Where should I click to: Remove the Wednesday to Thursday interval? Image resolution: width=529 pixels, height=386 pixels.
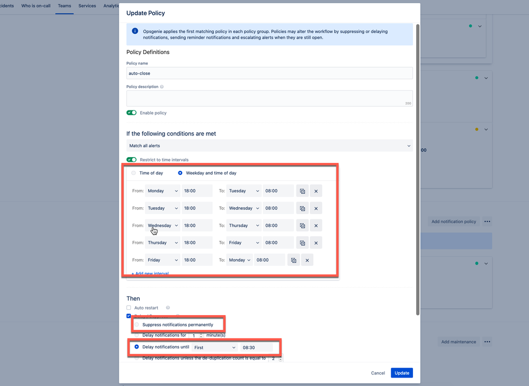pyautogui.click(x=316, y=226)
